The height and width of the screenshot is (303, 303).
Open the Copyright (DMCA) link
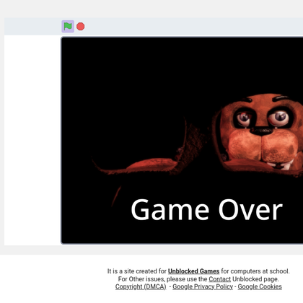pyautogui.click(x=141, y=287)
